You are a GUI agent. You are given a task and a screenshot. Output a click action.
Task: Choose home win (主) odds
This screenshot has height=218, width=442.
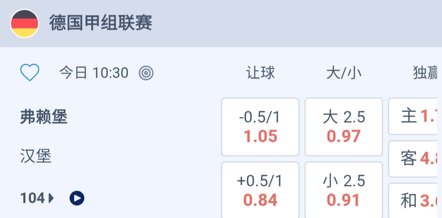(415, 117)
